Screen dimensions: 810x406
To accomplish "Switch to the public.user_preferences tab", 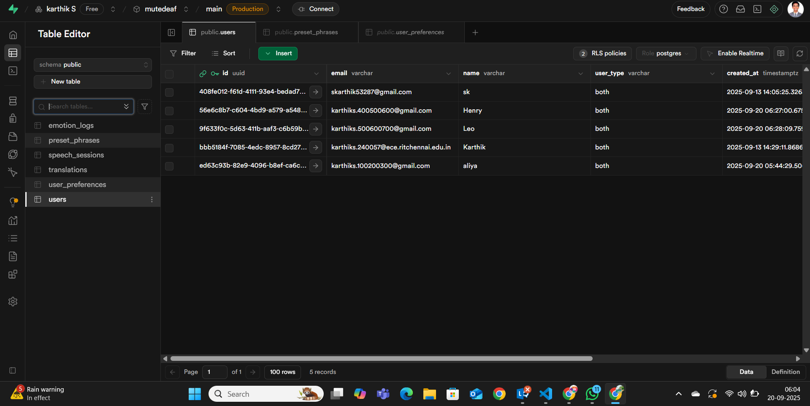I will (x=411, y=32).
